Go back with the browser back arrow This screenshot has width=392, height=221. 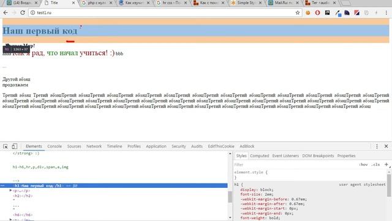click(x=6, y=12)
